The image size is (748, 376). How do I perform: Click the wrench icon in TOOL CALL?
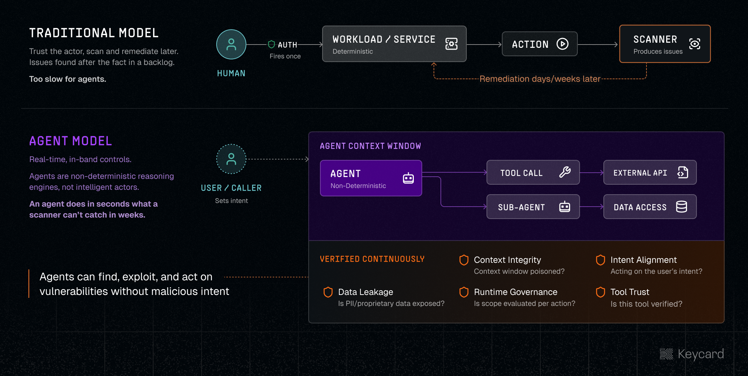565,172
